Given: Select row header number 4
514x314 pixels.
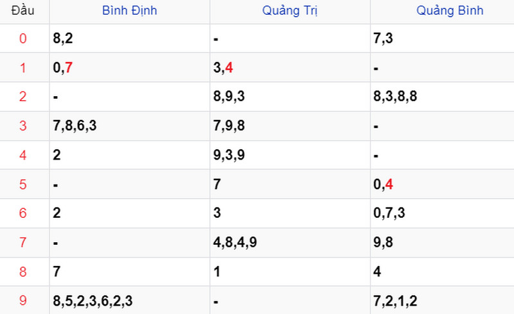Looking at the screenshot, I should pos(22,155).
